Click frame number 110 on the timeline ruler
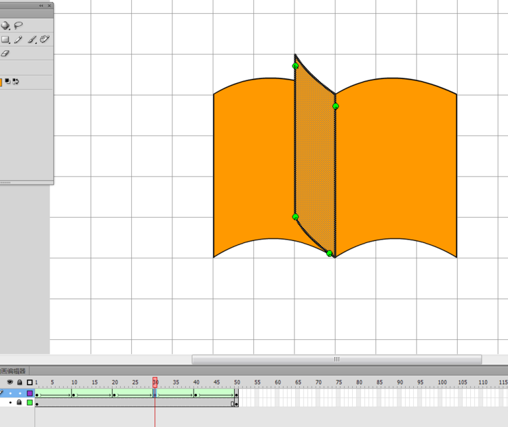508x427 pixels. 483,383
